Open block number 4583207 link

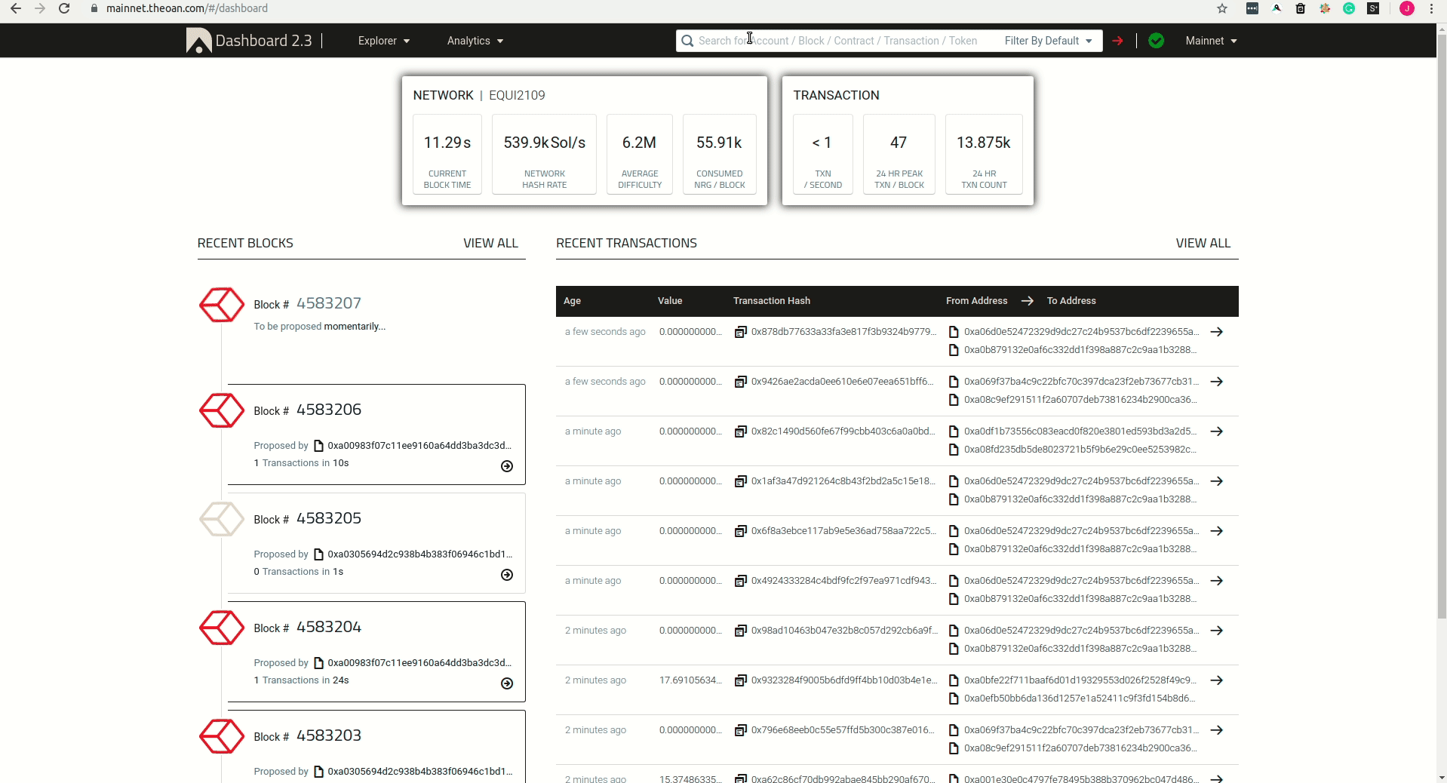point(328,303)
